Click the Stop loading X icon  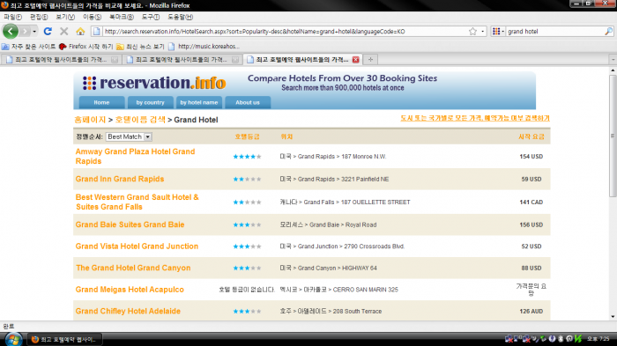pos(64,31)
